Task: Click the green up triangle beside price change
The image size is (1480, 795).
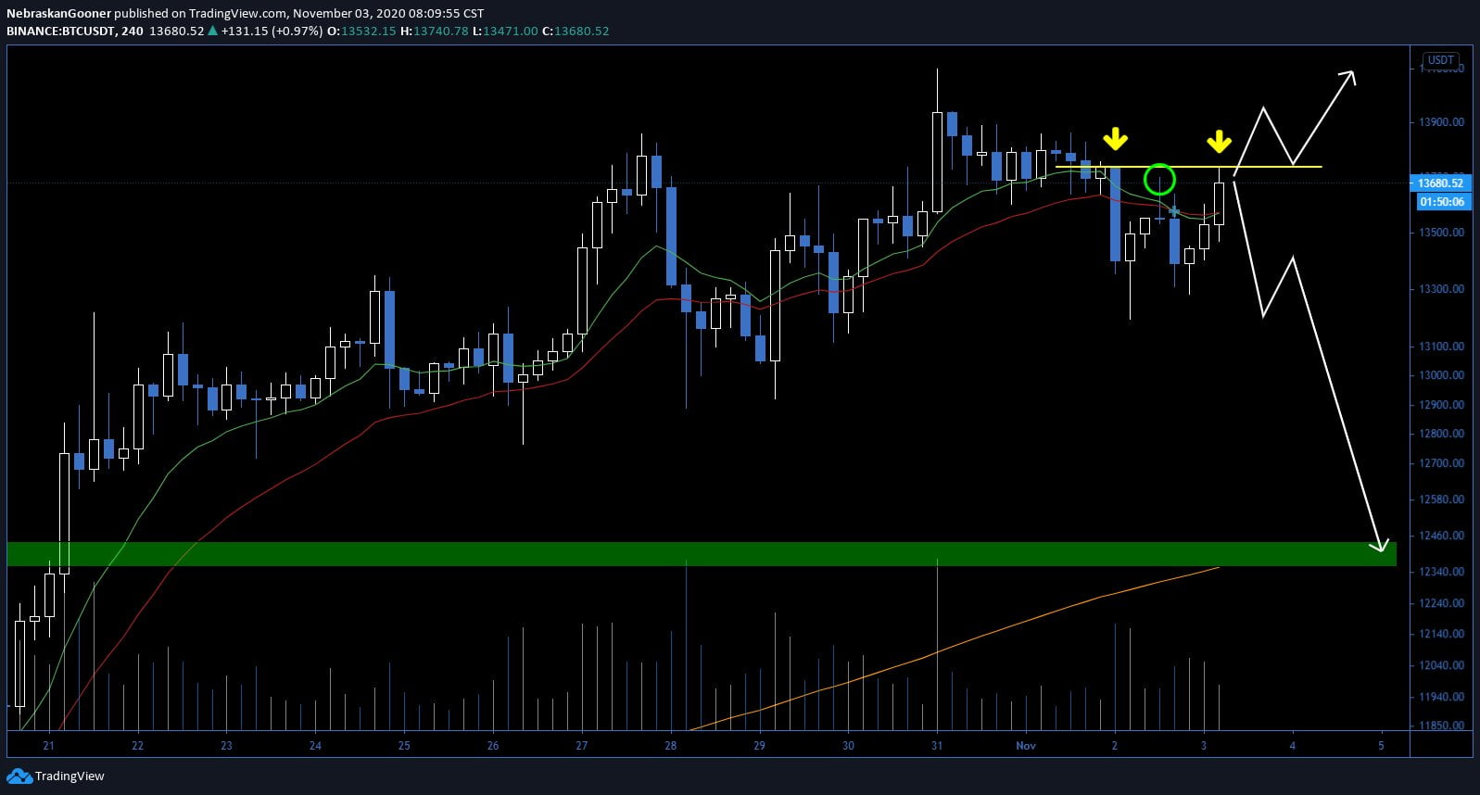Action: click(213, 31)
